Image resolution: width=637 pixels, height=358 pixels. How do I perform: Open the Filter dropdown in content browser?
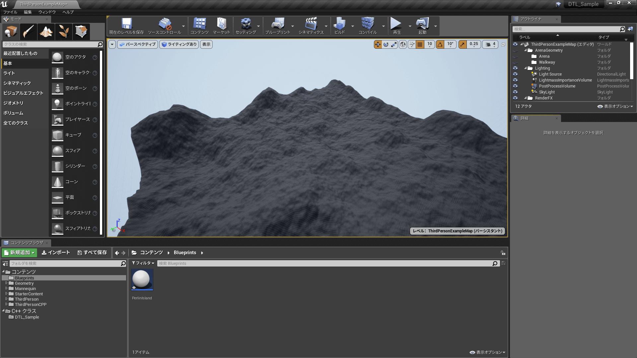[x=143, y=263]
